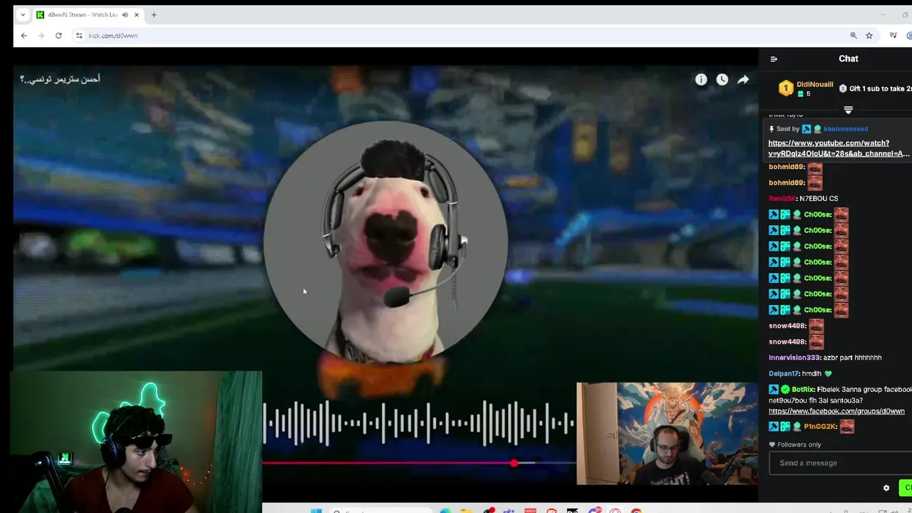912x513 pixels.
Task: Click the emote in P1nGG2K's message
Action: tap(846, 427)
